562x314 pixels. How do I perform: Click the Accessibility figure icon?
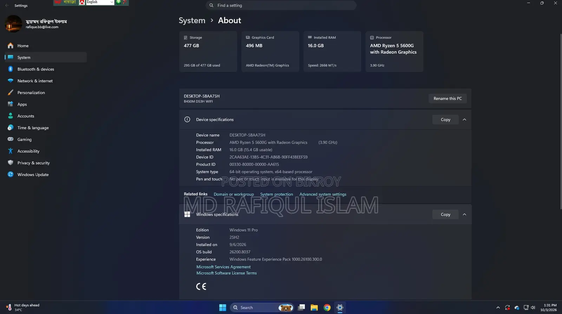click(11, 151)
